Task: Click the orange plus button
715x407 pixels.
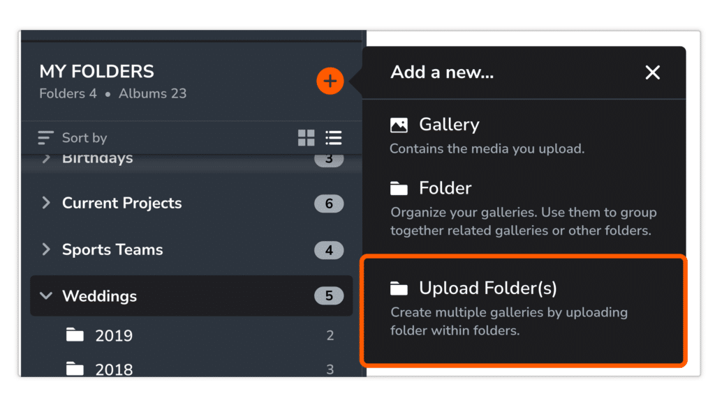Action: (330, 80)
